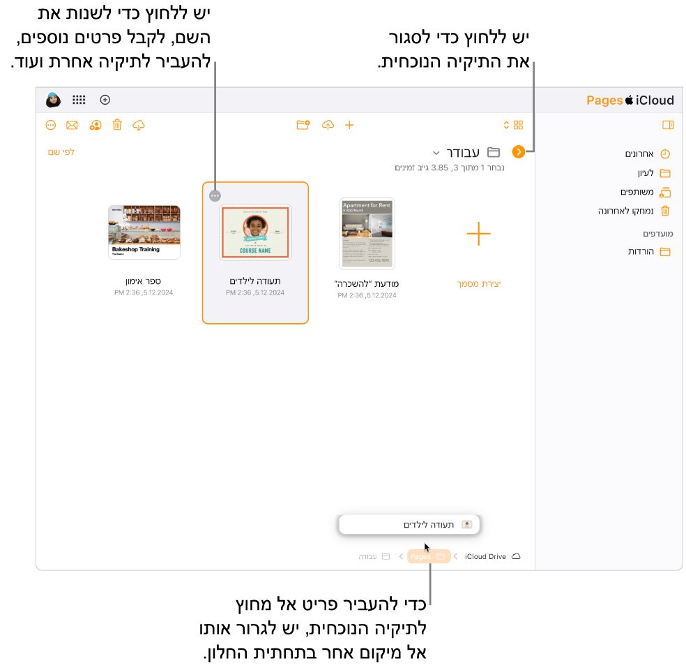Open the account avatar menu
The width and height of the screenshot is (686, 670).
point(54,100)
